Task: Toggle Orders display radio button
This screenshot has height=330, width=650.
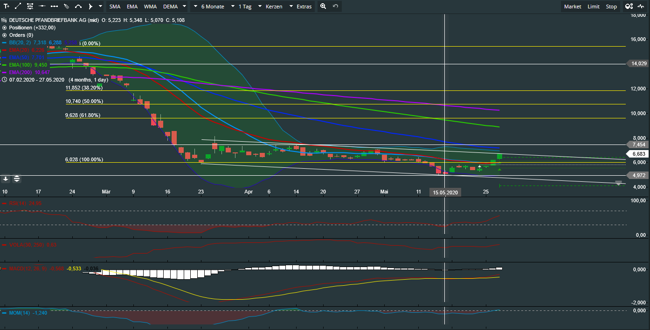Action: (5, 35)
